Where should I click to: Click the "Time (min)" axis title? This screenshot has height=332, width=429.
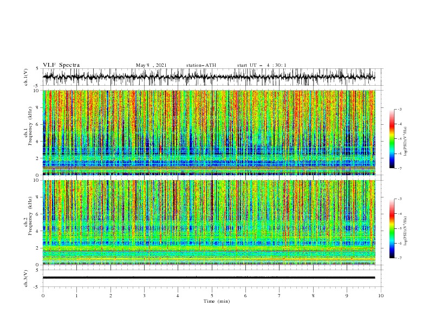[217, 301]
